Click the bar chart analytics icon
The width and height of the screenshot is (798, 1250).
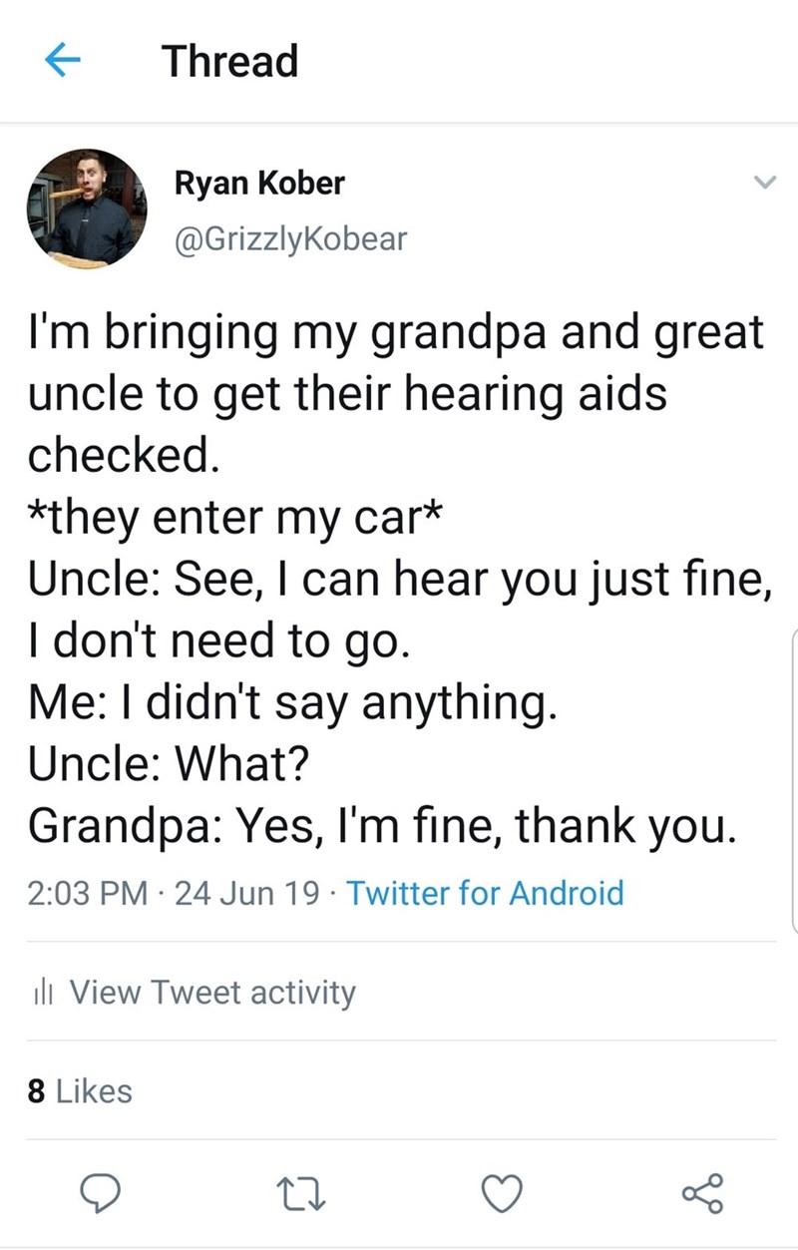click(x=42, y=992)
